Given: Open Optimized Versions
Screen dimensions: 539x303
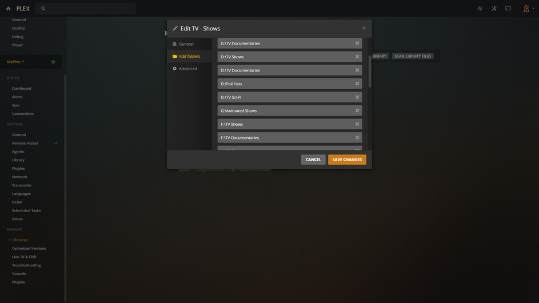Looking at the screenshot, I should pos(29,248).
